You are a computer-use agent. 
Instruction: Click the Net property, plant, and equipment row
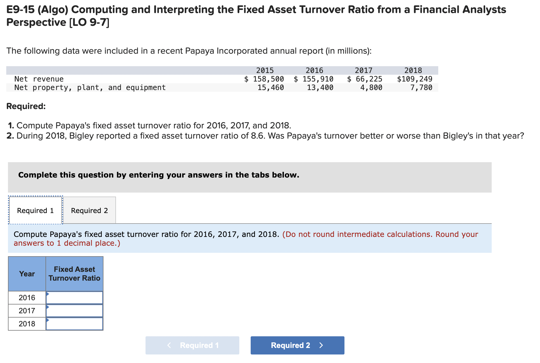tap(90, 87)
